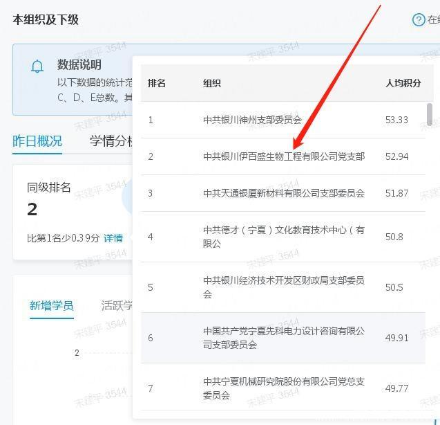Open the 学情分析 tab
This screenshot has width=440, height=425.
coord(111,141)
